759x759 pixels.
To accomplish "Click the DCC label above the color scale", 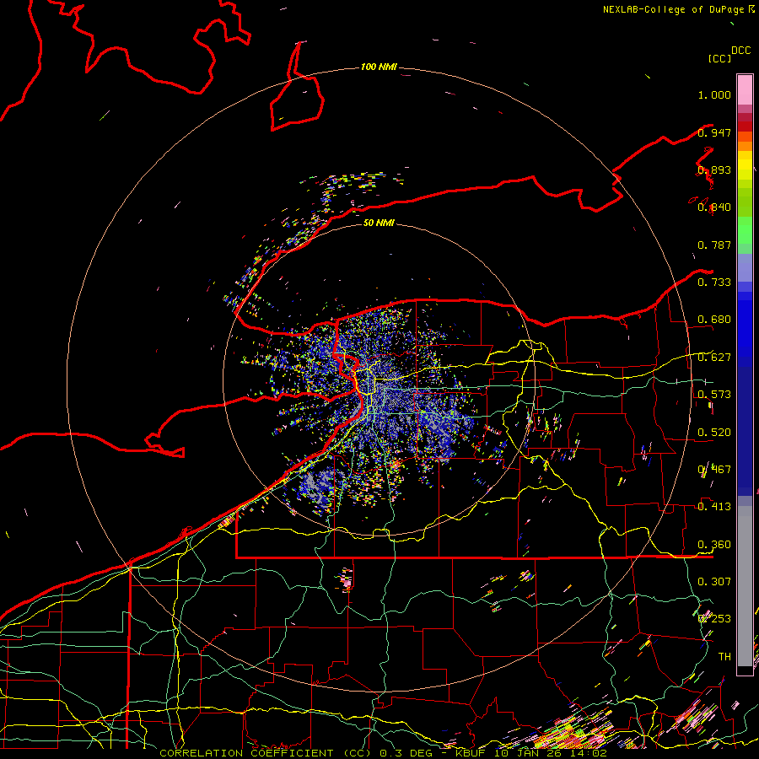I will coord(741,51).
